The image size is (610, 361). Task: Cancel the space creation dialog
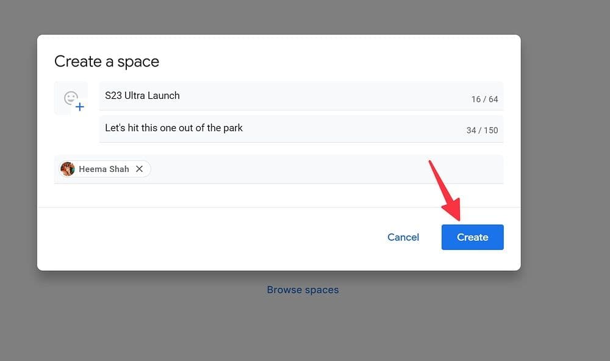click(403, 237)
